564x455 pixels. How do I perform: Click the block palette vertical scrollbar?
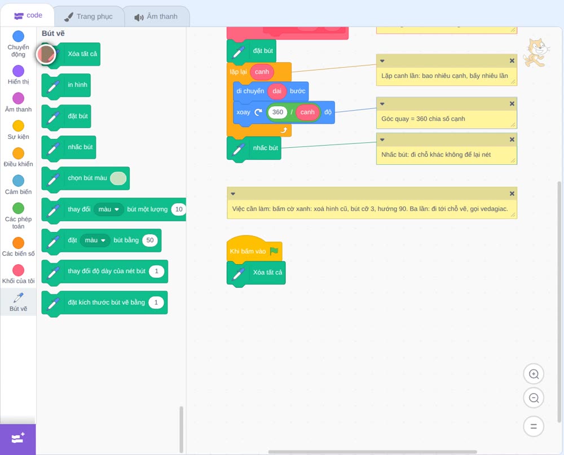click(181, 430)
